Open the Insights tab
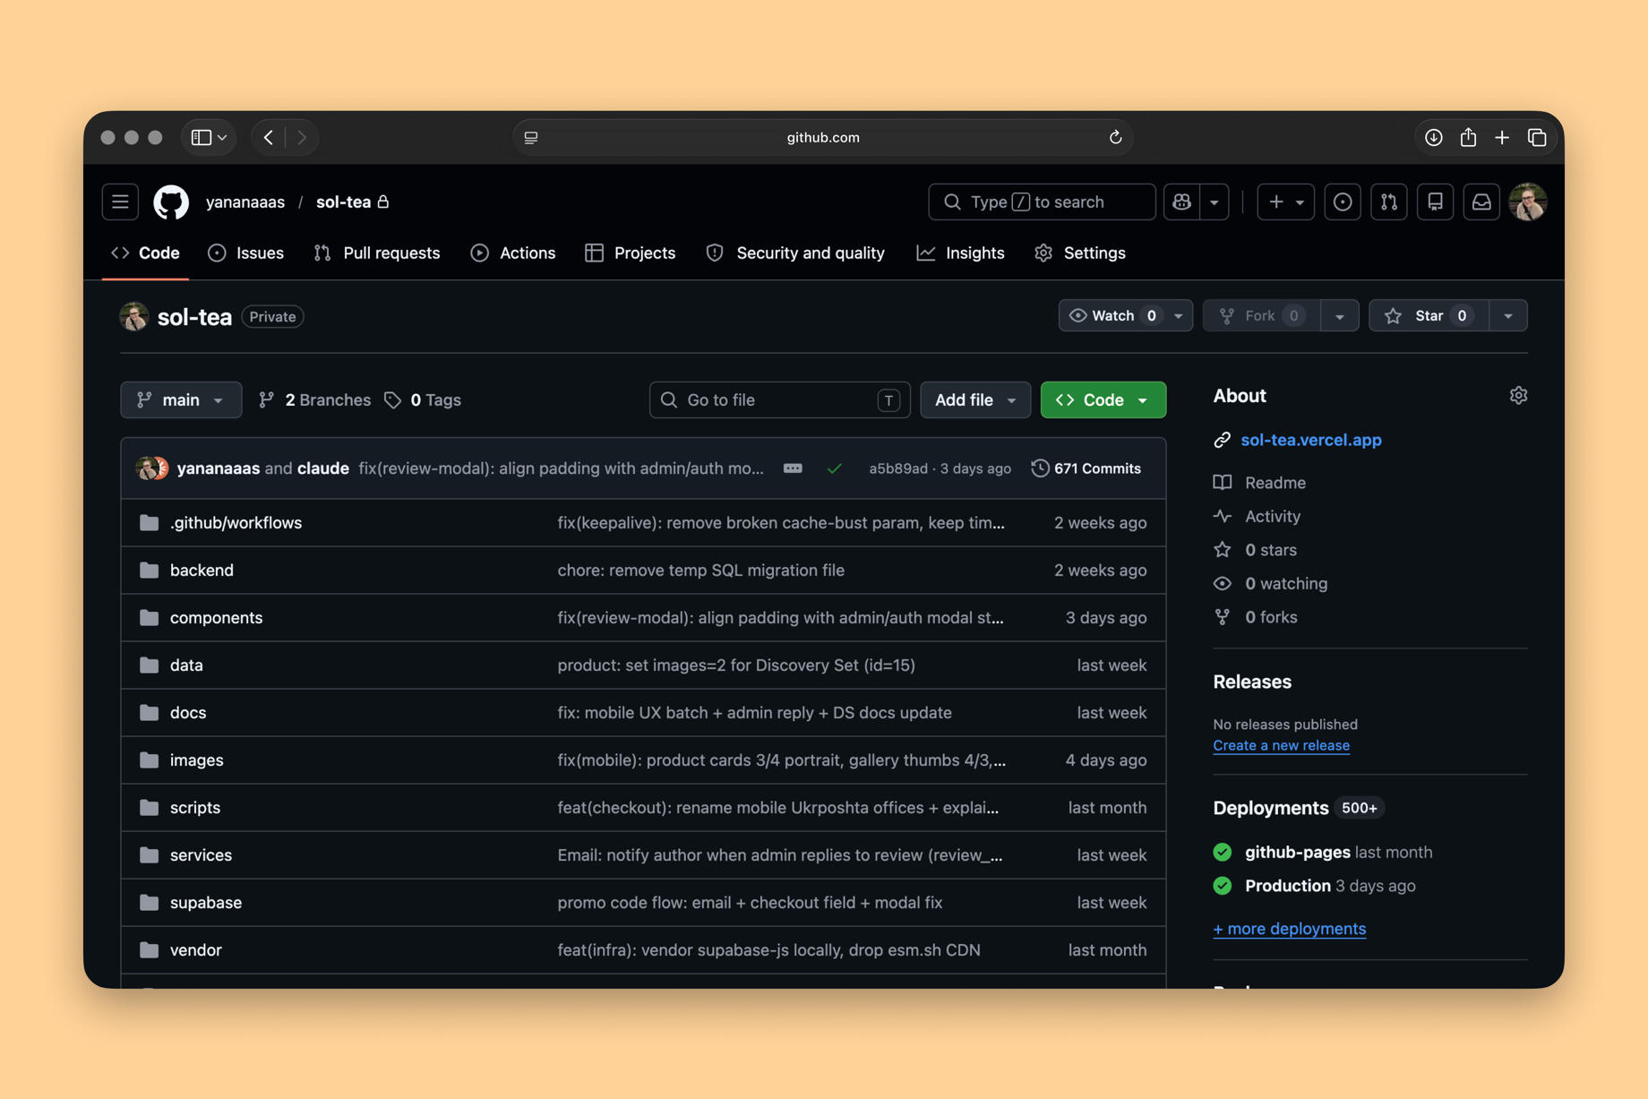 click(960, 253)
